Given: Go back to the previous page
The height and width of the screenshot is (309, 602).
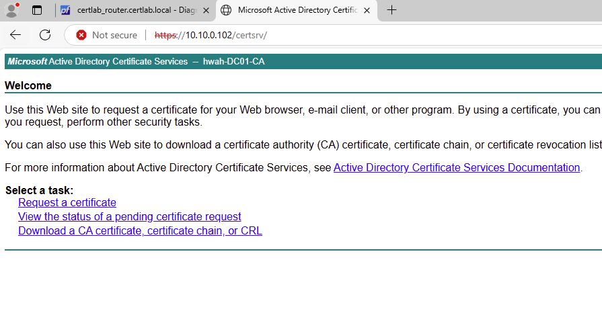Looking at the screenshot, I should (x=15, y=35).
